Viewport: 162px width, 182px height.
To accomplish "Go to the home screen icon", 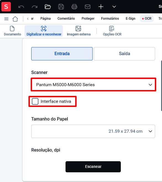I will tap(15, 19).
